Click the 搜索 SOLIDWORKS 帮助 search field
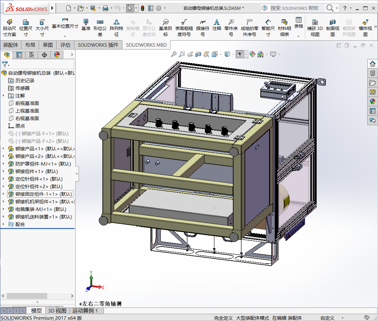378x321 pixels. click(x=294, y=8)
